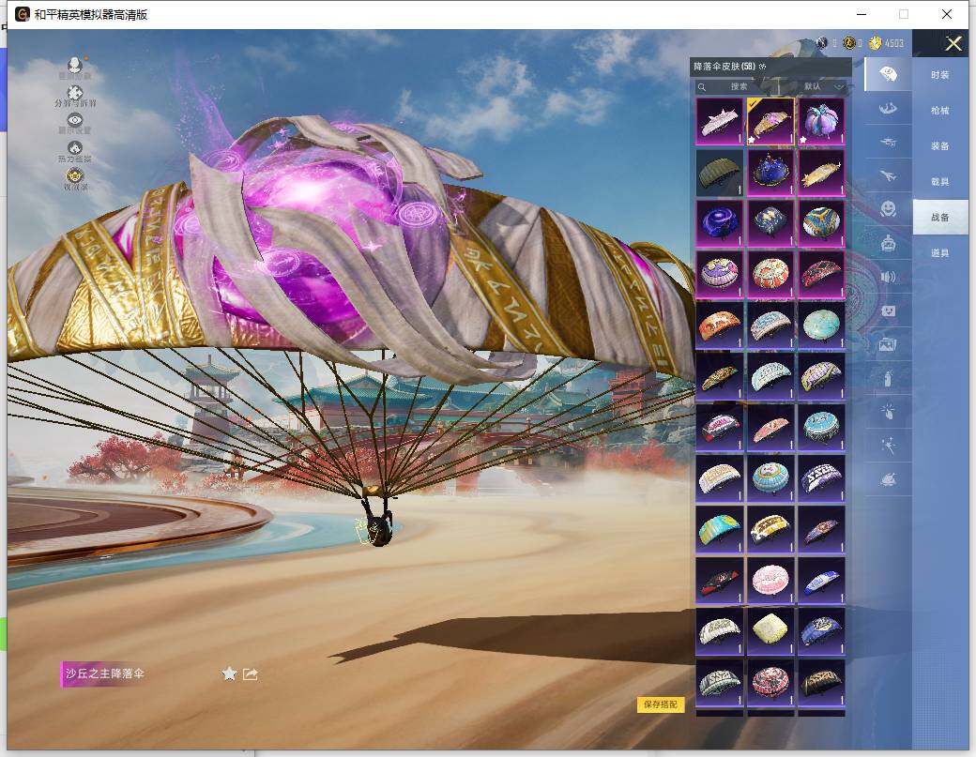Close the inventory with the yellow X
The width and height of the screenshot is (976, 757).
tap(953, 44)
